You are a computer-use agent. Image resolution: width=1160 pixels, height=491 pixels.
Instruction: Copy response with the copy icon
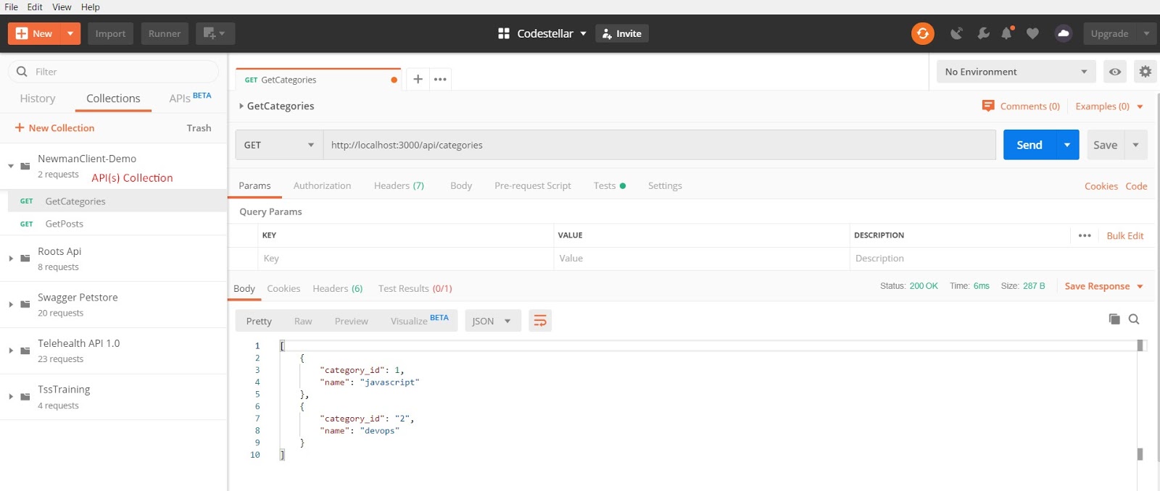[1114, 319]
